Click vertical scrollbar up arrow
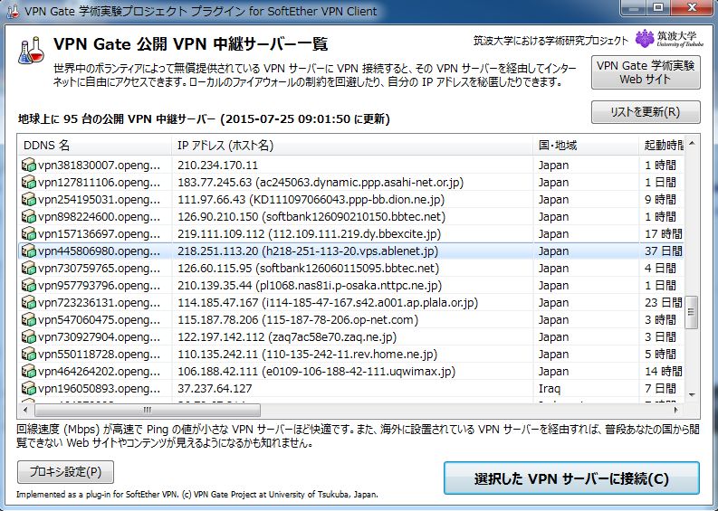Screen dimensions: 718x511 coord(692,144)
